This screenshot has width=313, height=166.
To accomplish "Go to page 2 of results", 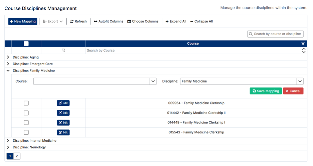I will coord(17,156).
